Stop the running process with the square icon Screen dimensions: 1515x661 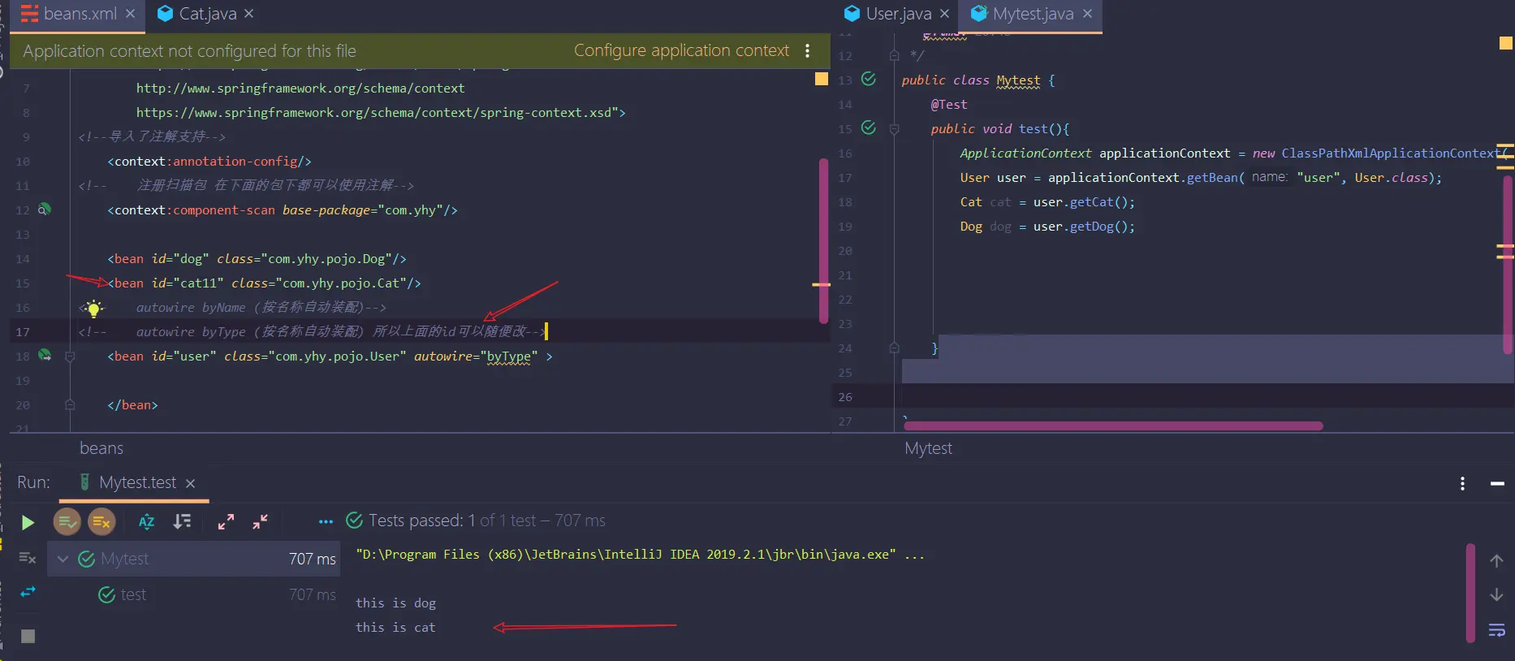tap(28, 636)
